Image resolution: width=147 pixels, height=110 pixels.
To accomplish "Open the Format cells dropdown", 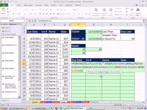I will pyautogui.click(x=119, y=15).
